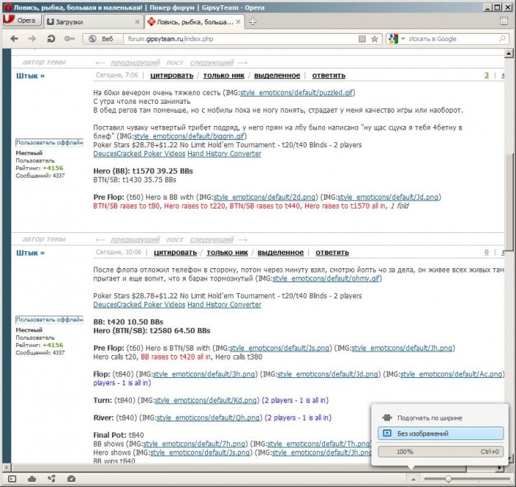Reload the page
This screenshot has width=516, height=487.
(51, 39)
